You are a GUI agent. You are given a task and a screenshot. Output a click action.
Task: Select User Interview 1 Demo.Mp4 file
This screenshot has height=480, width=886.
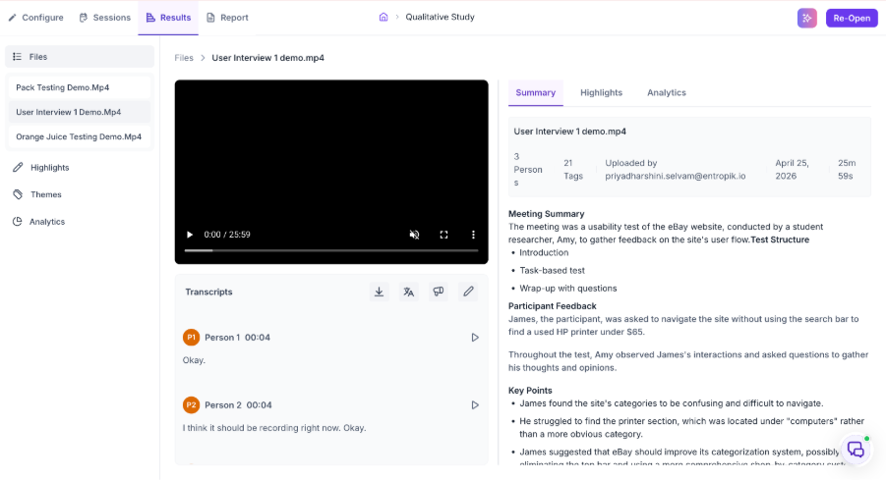[x=80, y=112]
